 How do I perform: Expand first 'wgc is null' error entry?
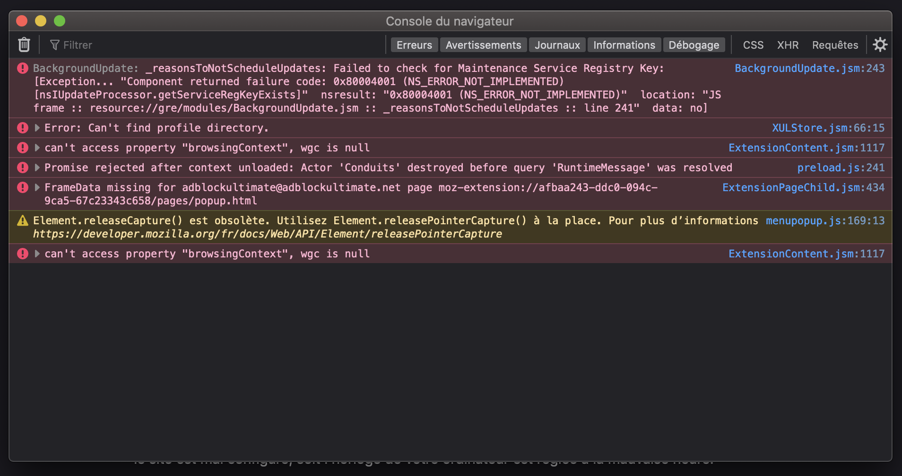(x=37, y=148)
